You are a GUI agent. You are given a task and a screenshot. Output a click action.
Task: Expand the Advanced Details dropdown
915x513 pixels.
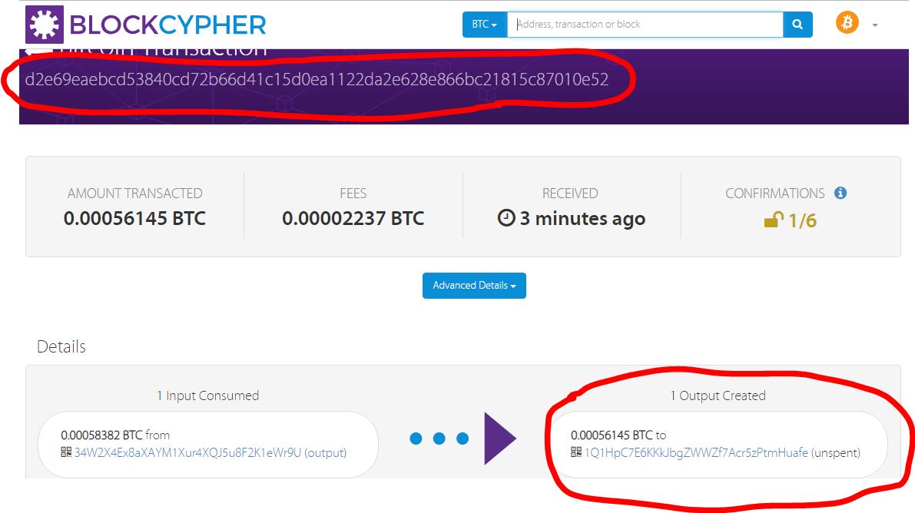[x=474, y=286]
